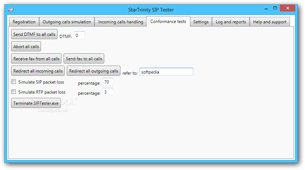Click Redirect all incoming calls button
This screenshot has width=305, height=170.
pyautogui.click(x=38, y=71)
